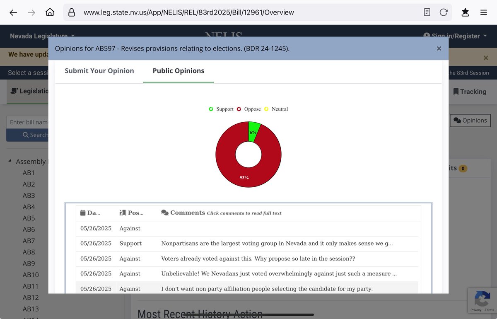This screenshot has width=497, height=319.
Task: Select AB4 in the bill list
Action: coord(29,207)
